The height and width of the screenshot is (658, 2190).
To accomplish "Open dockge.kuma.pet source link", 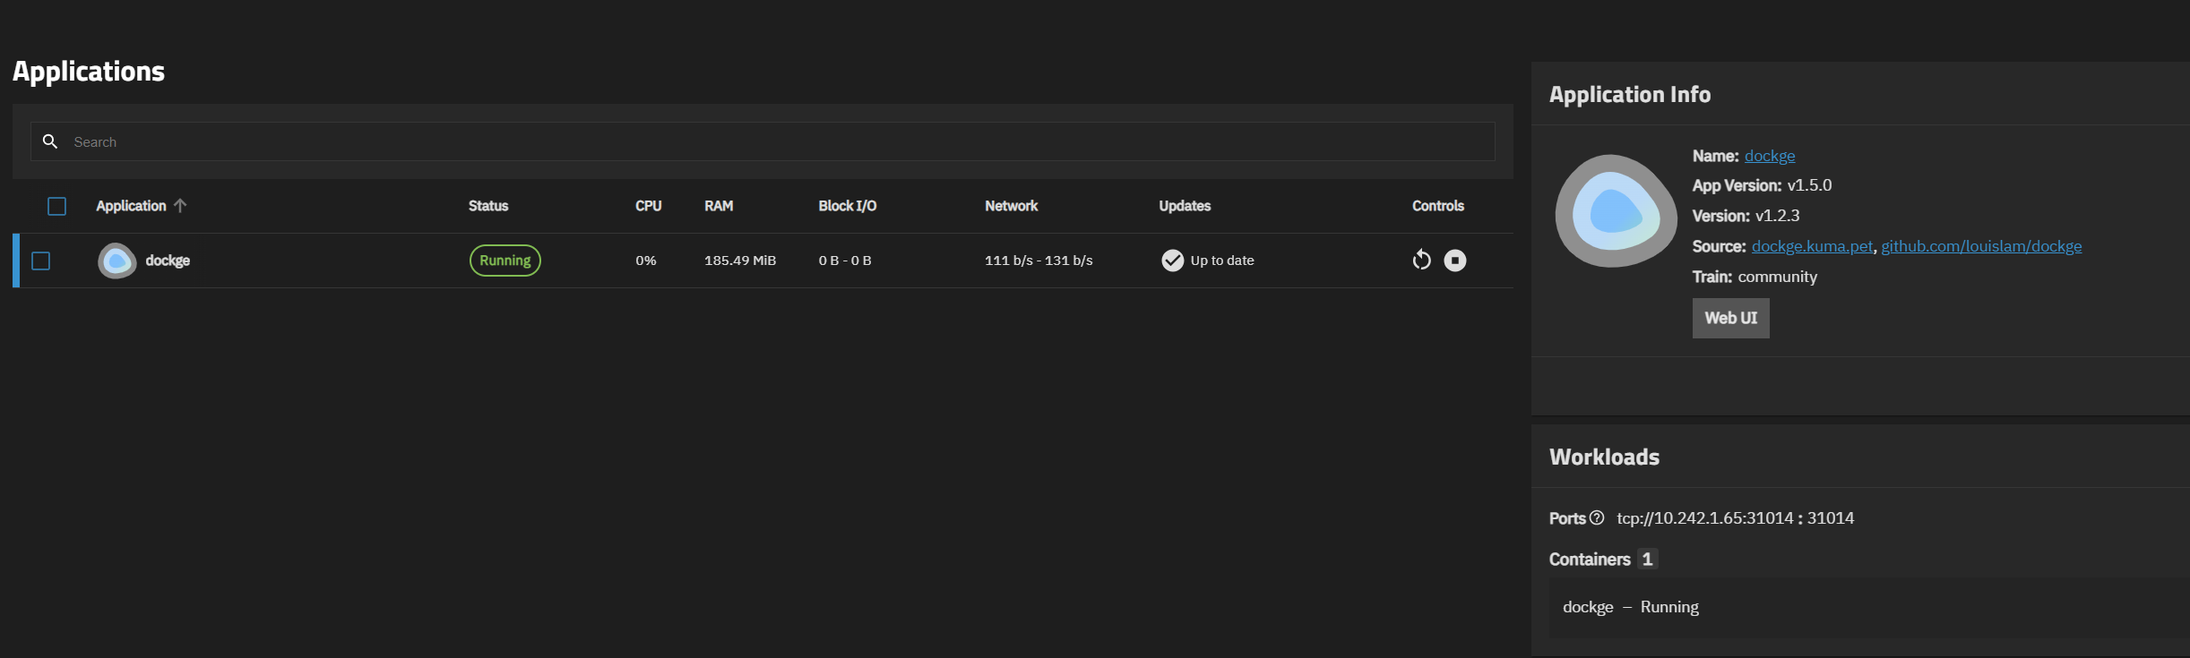I will (x=1812, y=246).
